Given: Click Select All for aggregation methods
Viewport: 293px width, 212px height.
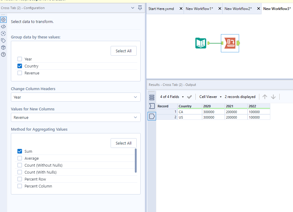Looking at the screenshot, I should [123, 143].
